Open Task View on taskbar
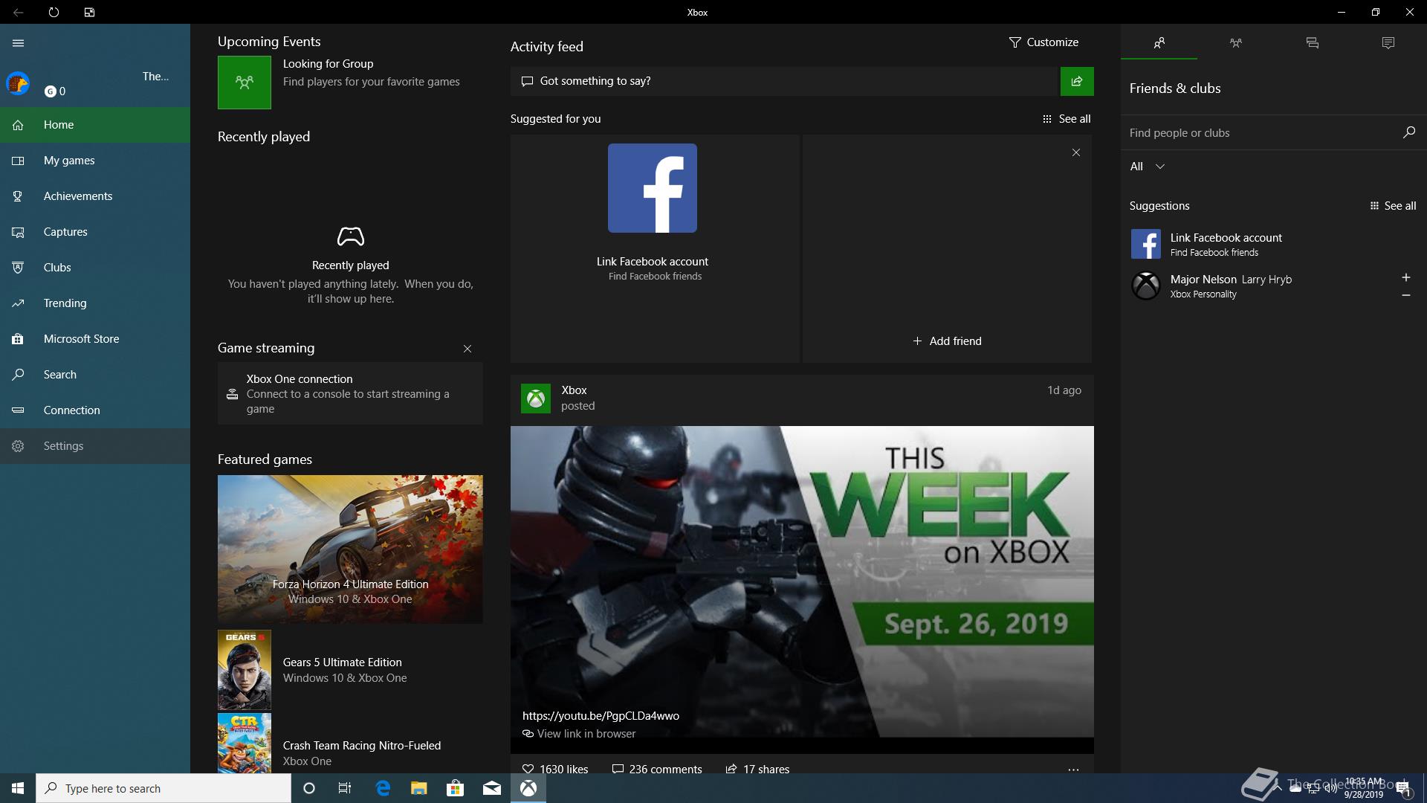Viewport: 1427px width, 803px height. coord(345,788)
